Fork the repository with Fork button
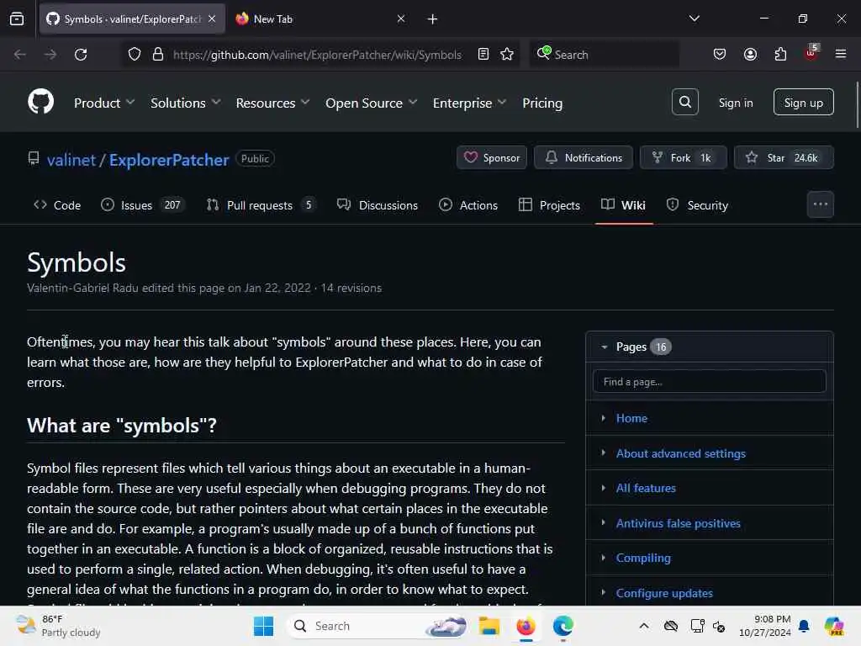This screenshot has height=646, width=861. tap(683, 157)
